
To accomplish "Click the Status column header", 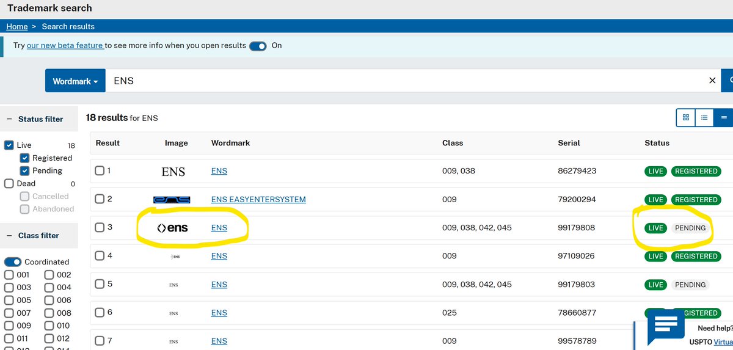I will point(657,143).
